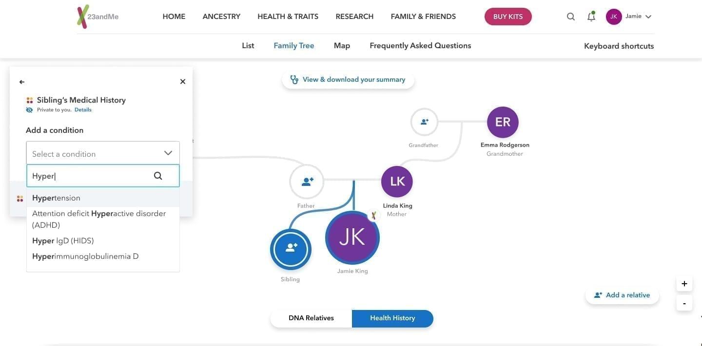Switch toggle to Health History
Image resolution: width=702 pixels, height=346 pixels.
[x=392, y=318]
